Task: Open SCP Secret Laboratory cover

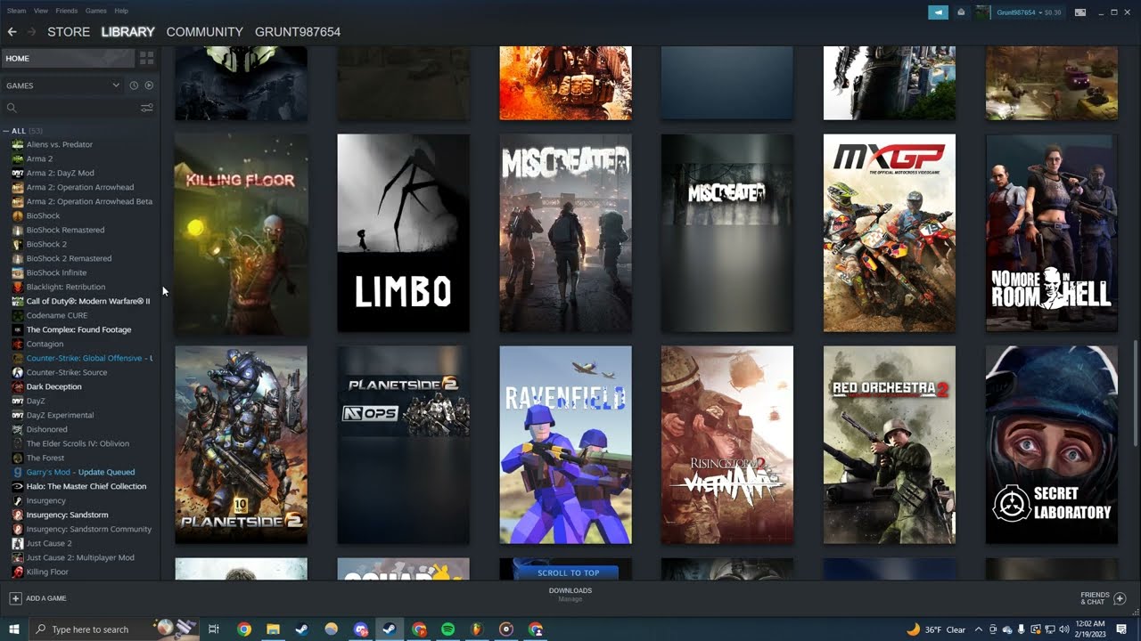Action: [x=1052, y=445]
